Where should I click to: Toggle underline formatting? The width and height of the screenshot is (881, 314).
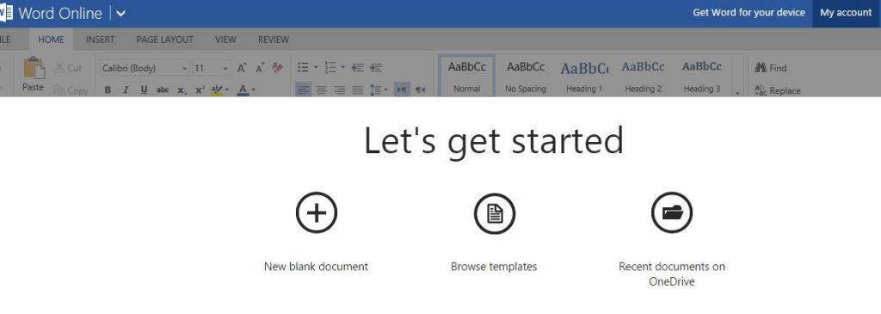(144, 89)
